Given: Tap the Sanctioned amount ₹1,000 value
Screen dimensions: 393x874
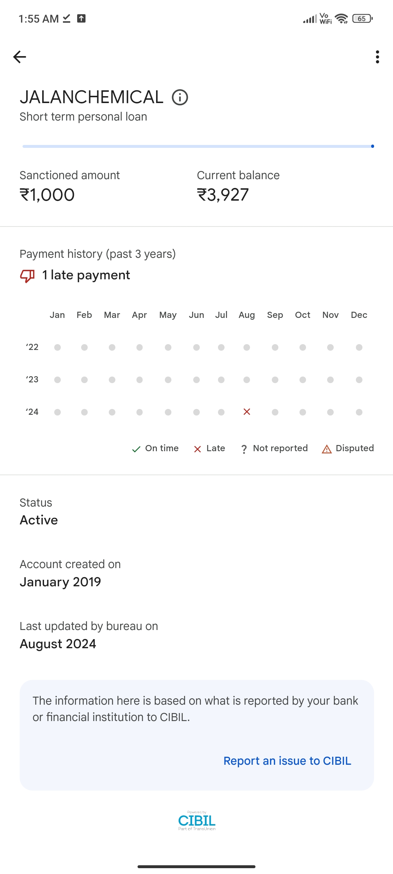Looking at the screenshot, I should 47,195.
